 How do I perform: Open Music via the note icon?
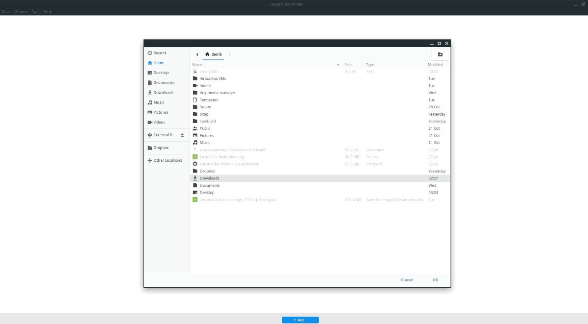tap(149, 102)
